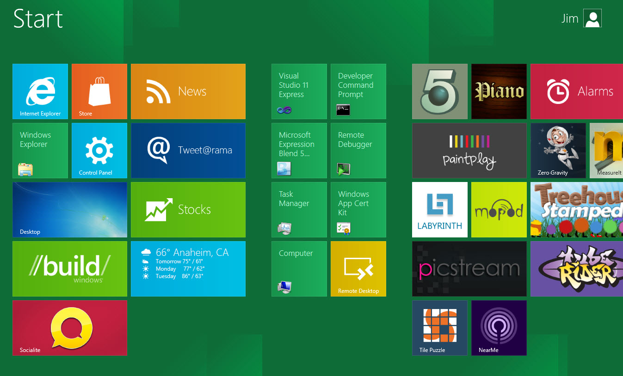
Task: Open the Computer tile
Action: click(299, 269)
